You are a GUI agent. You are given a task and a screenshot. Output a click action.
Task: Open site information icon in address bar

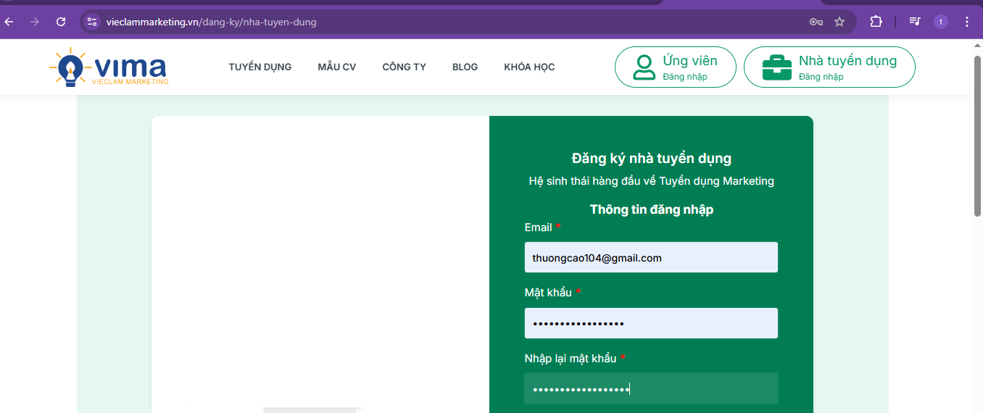click(x=92, y=22)
